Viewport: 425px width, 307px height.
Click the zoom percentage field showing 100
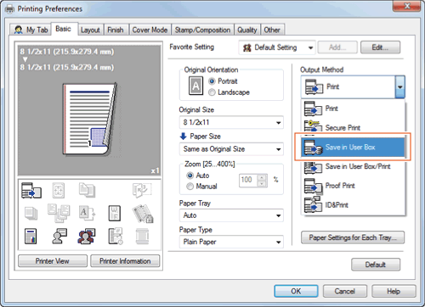tap(248, 180)
